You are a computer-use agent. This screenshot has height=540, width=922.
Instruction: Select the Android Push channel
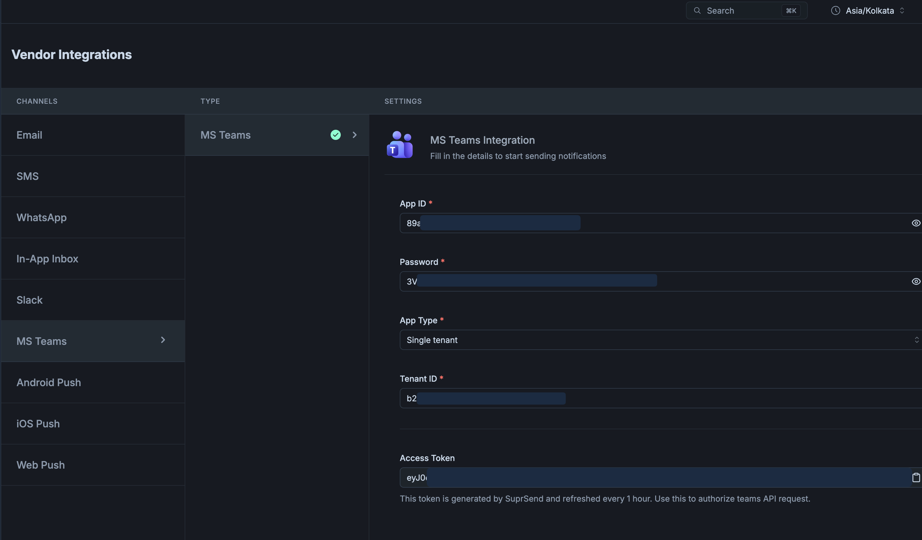[93, 383]
